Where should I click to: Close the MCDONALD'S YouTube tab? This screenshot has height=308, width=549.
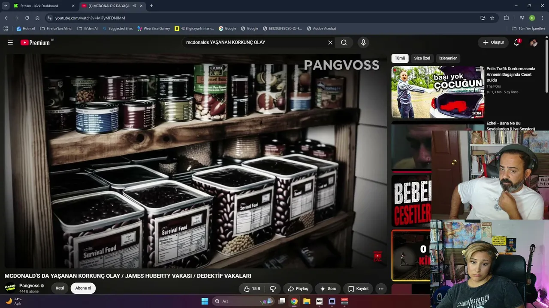(x=142, y=6)
